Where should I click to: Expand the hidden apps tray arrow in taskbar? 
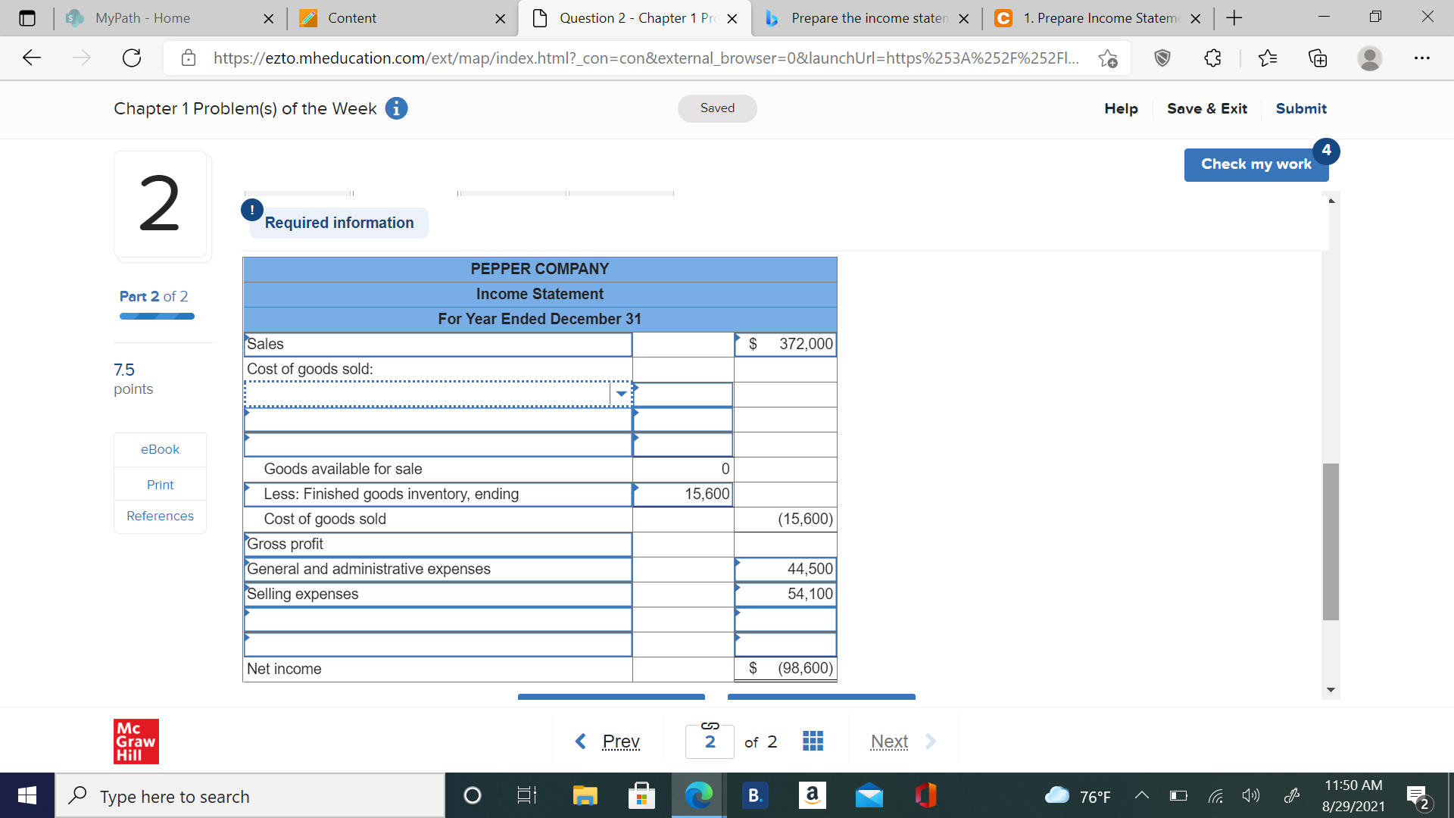point(1143,795)
